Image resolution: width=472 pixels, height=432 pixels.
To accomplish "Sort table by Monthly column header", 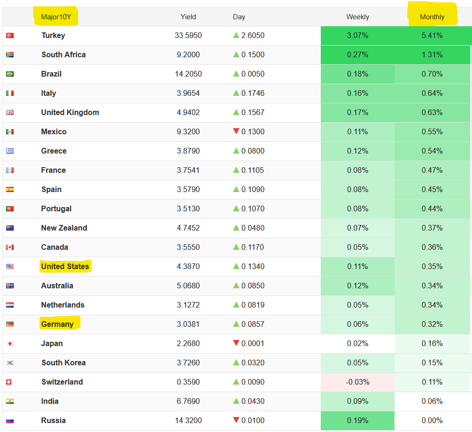I will coord(432,17).
